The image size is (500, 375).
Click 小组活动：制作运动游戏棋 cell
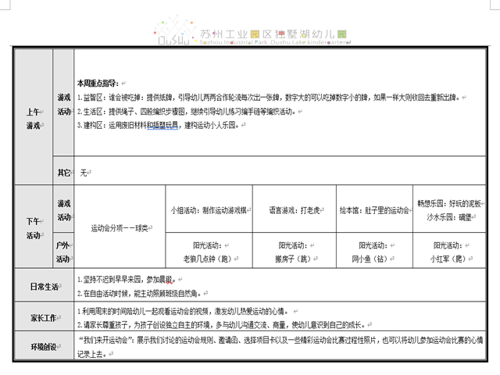click(x=209, y=209)
